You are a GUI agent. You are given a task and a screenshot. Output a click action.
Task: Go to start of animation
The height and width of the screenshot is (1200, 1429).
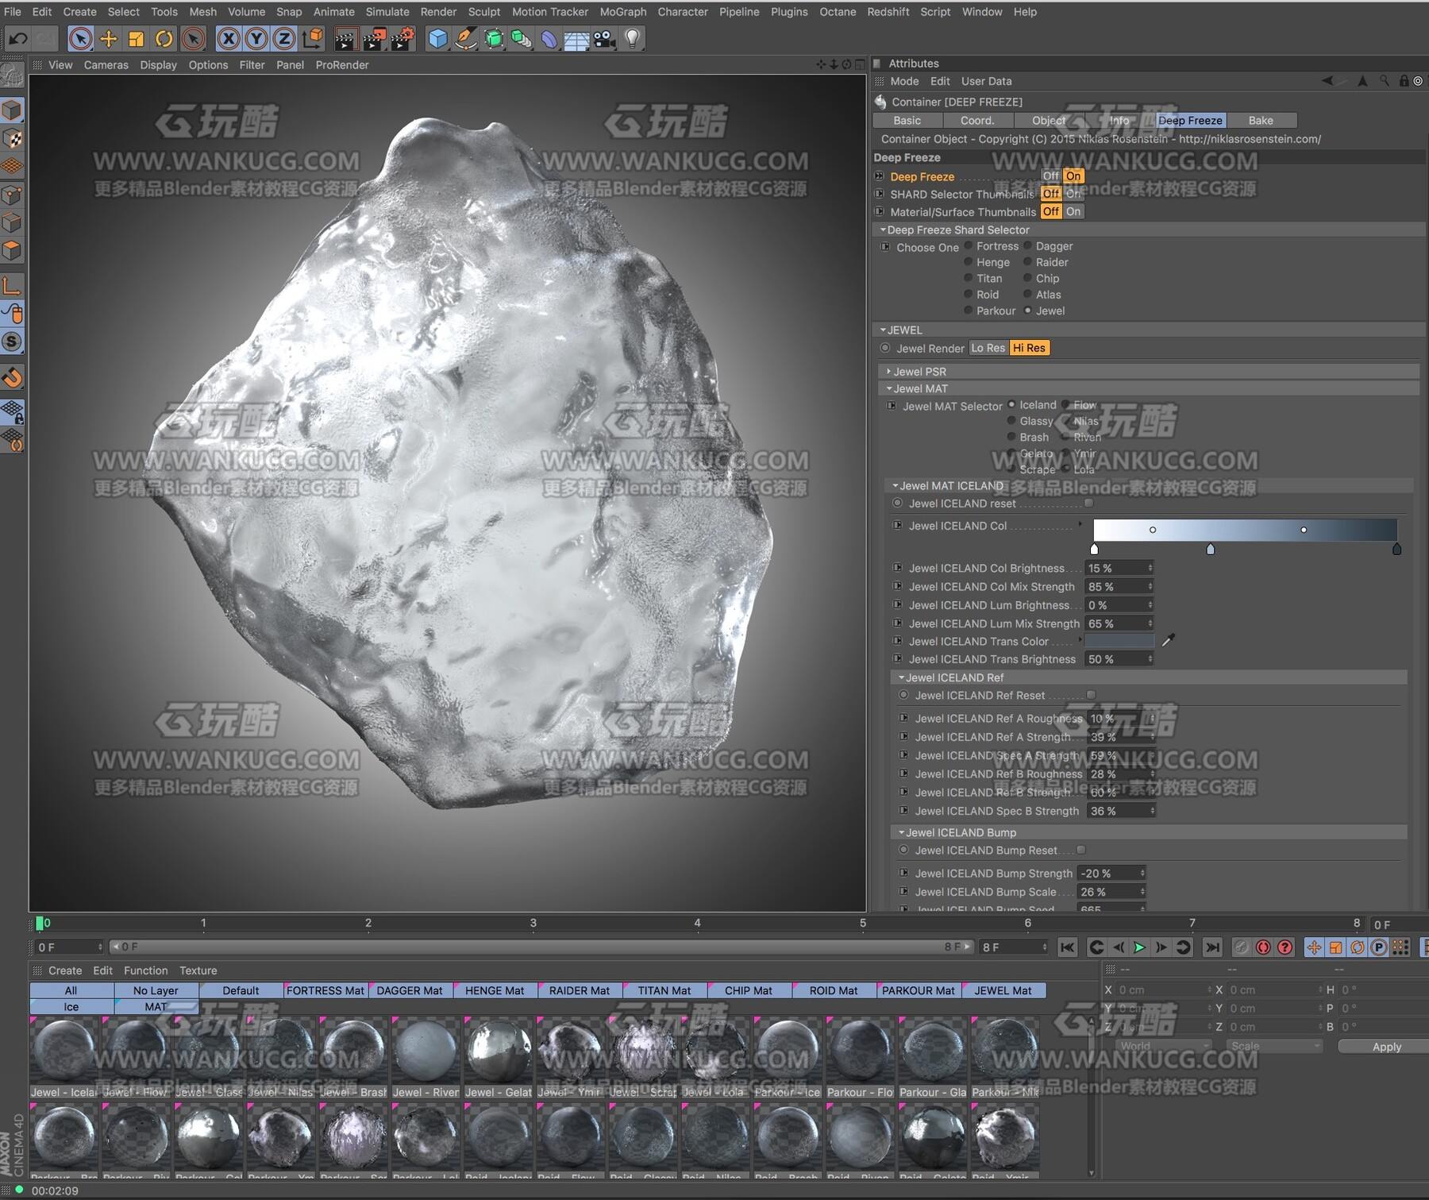(x=1067, y=947)
